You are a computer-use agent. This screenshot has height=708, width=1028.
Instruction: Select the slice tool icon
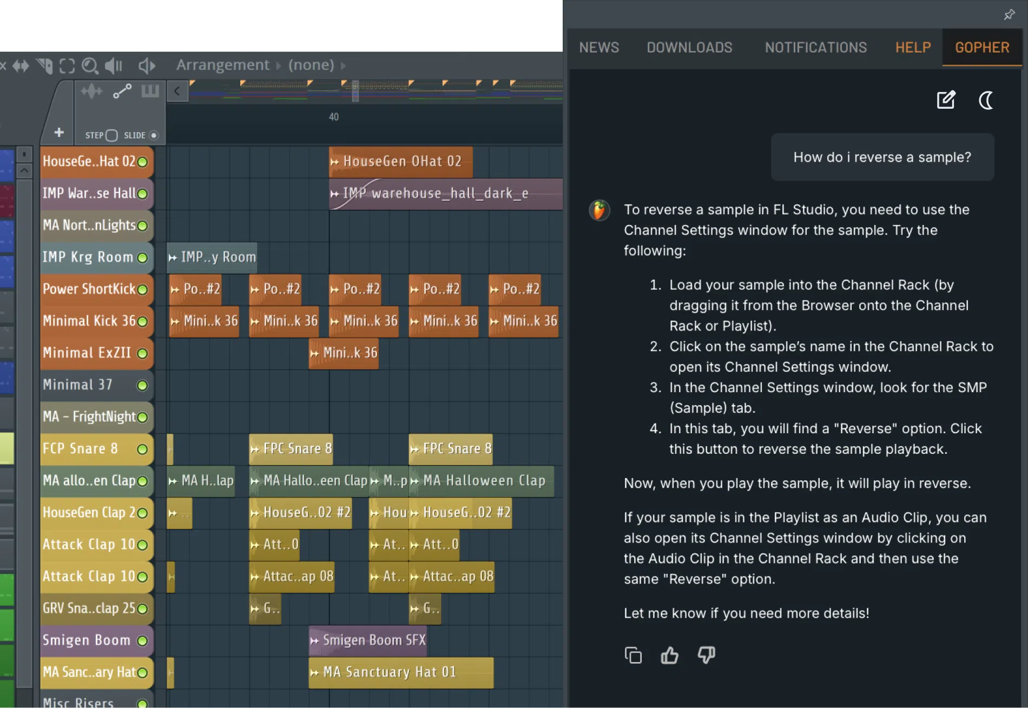pyautogui.click(x=44, y=66)
